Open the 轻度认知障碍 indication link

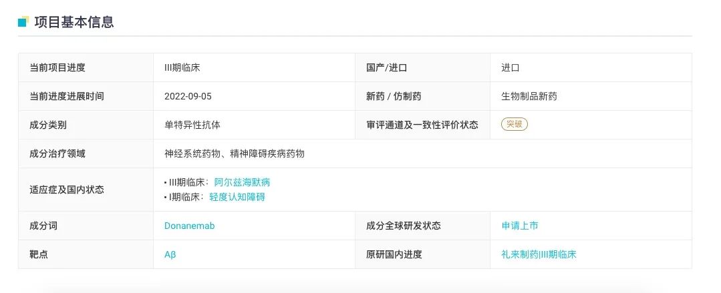click(237, 197)
